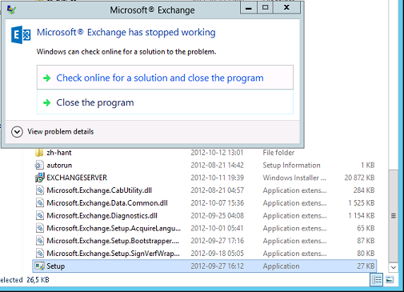Close the Microsoft Exchange error dialog

click(286, 8)
